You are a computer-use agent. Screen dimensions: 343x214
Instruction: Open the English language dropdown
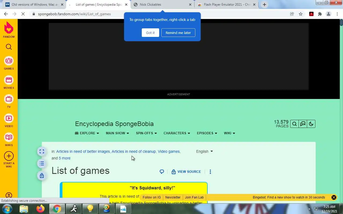[204, 151]
